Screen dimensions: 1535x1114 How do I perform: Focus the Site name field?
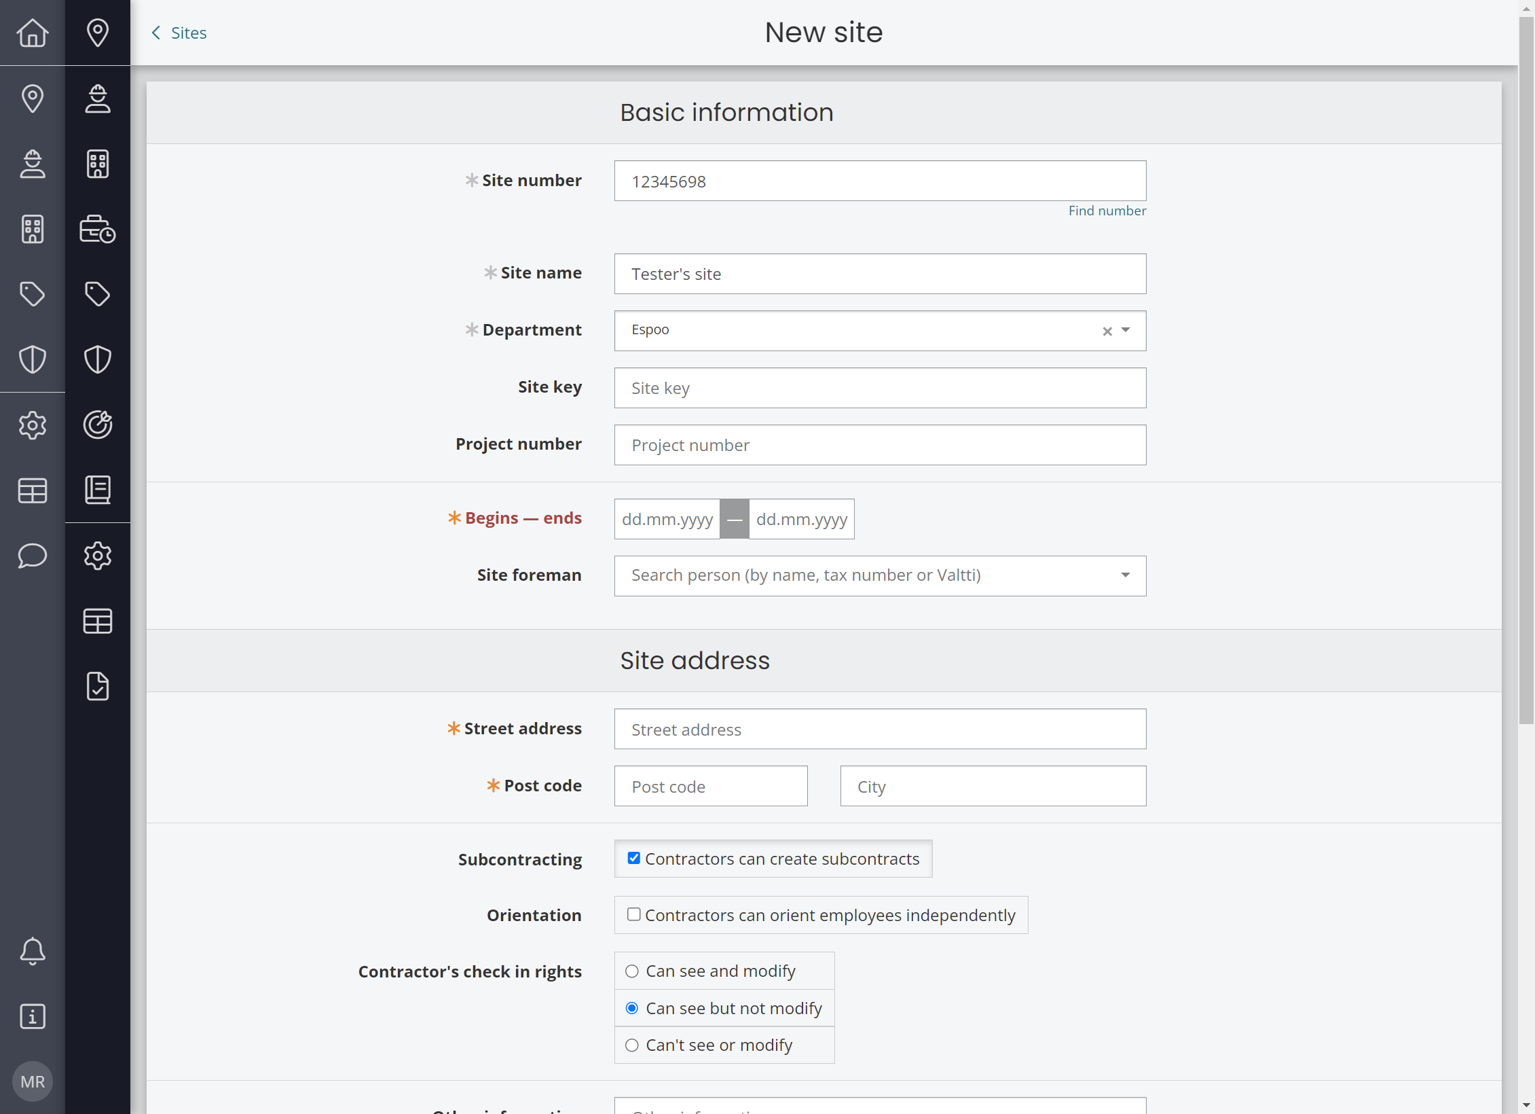click(880, 274)
